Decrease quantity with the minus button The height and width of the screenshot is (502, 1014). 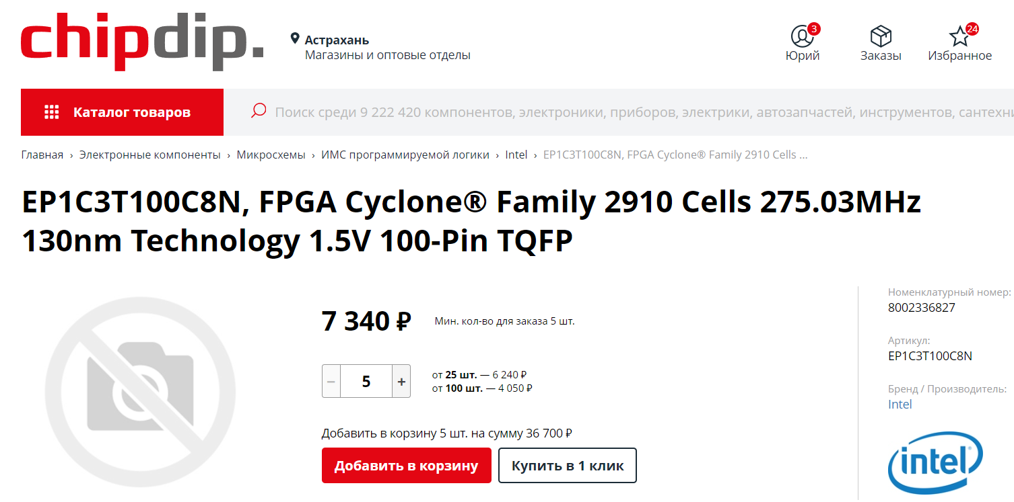coord(331,381)
